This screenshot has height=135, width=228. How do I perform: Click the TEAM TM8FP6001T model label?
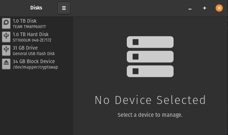(x=29, y=27)
